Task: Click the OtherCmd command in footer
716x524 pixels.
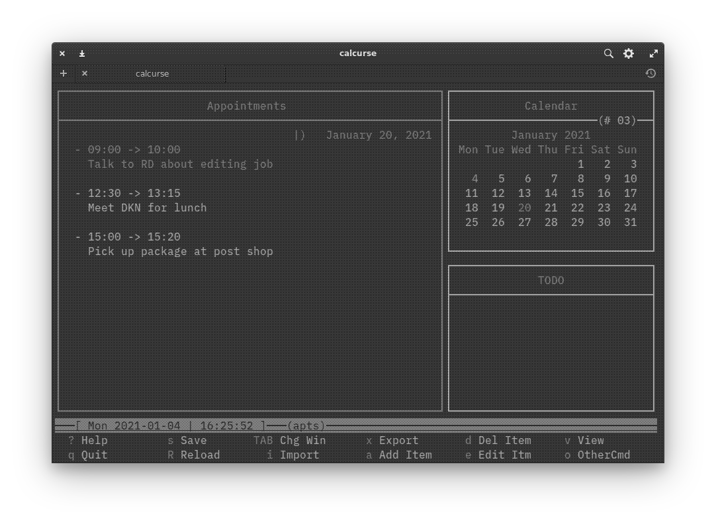Action: (604, 455)
